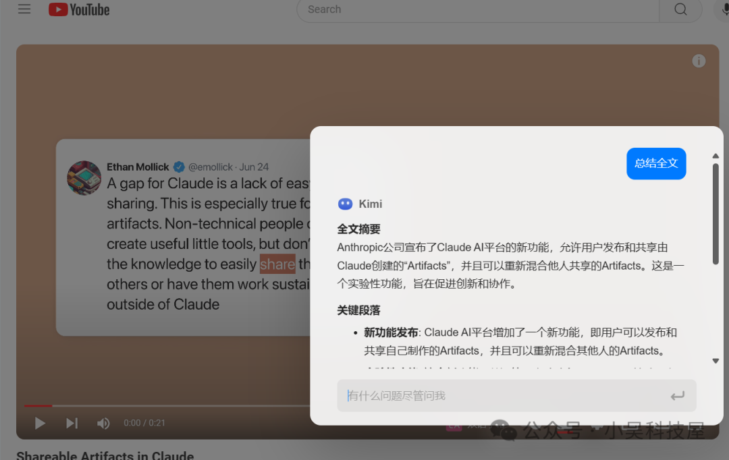Start voice search with the microphone icon

pyautogui.click(x=724, y=9)
